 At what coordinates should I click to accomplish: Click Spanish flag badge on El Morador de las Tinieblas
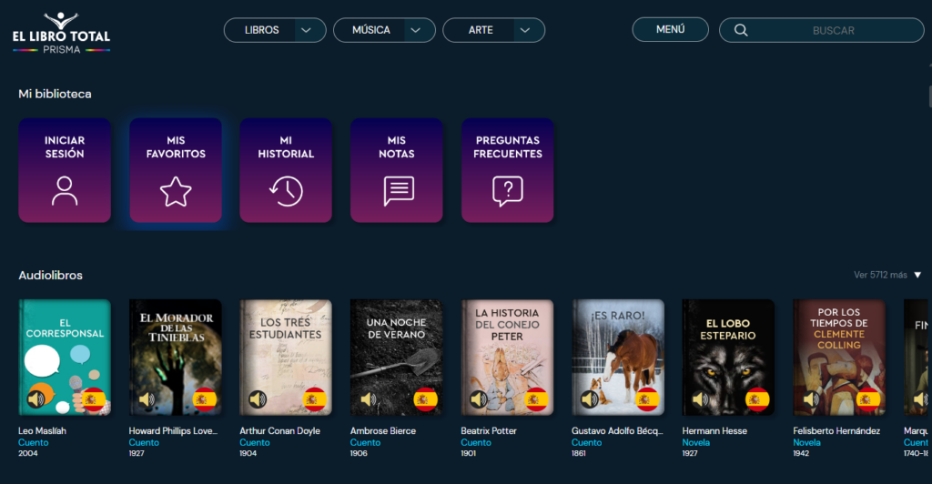coord(204,399)
